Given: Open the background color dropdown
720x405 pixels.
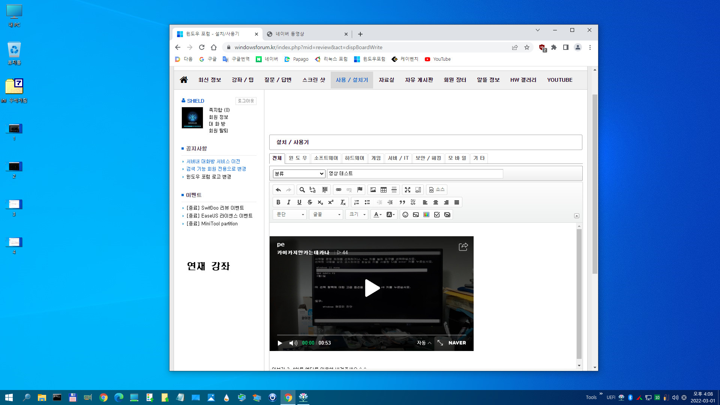Looking at the screenshot, I should 391,214.
